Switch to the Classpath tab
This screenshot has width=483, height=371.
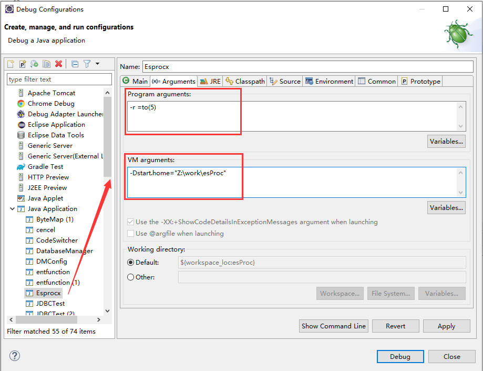[x=245, y=81]
